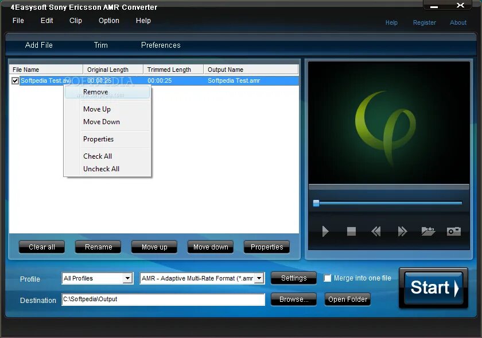Click the Output Name column header

(x=251, y=70)
